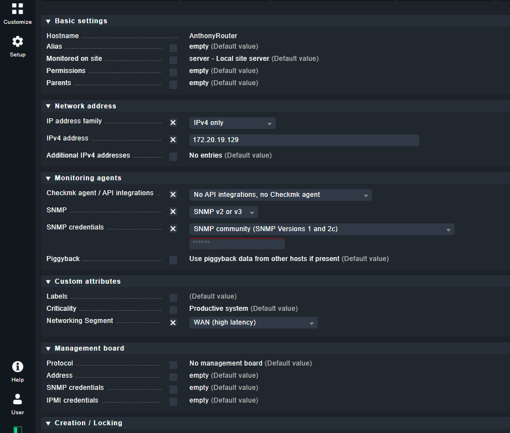510x433 pixels.
Task: Uncheck the Networking Segment checkbox
Action: point(173,323)
